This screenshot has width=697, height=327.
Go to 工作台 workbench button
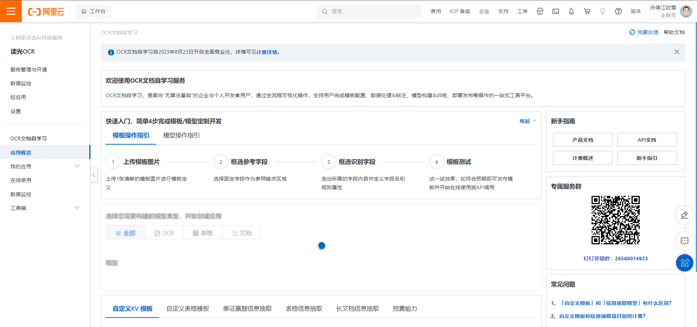tap(94, 11)
